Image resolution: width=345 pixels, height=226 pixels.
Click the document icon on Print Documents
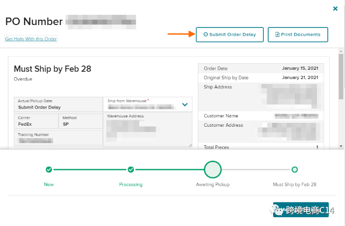pyautogui.click(x=277, y=35)
